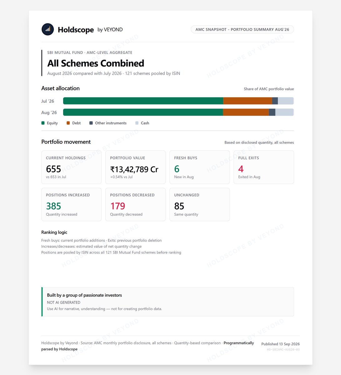Click 'SBI MUTUAL FUND · AMC-LEVEL AGGREGATE' label
Image resolution: width=341 pixels, height=375 pixels.
click(x=90, y=52)
